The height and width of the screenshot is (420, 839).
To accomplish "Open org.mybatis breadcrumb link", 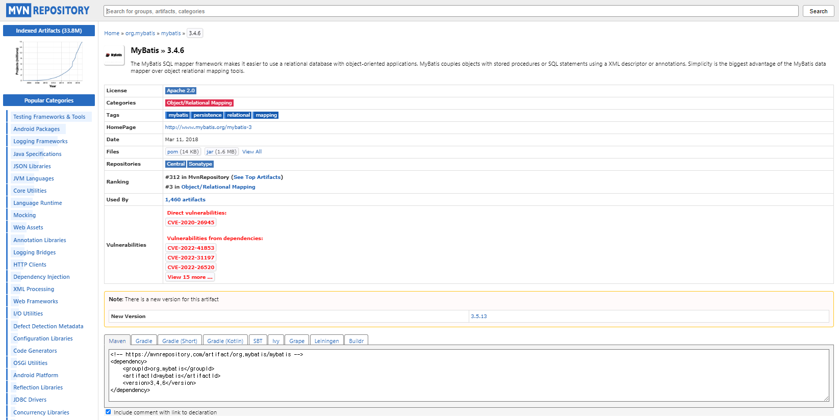I will click(140, 33).
